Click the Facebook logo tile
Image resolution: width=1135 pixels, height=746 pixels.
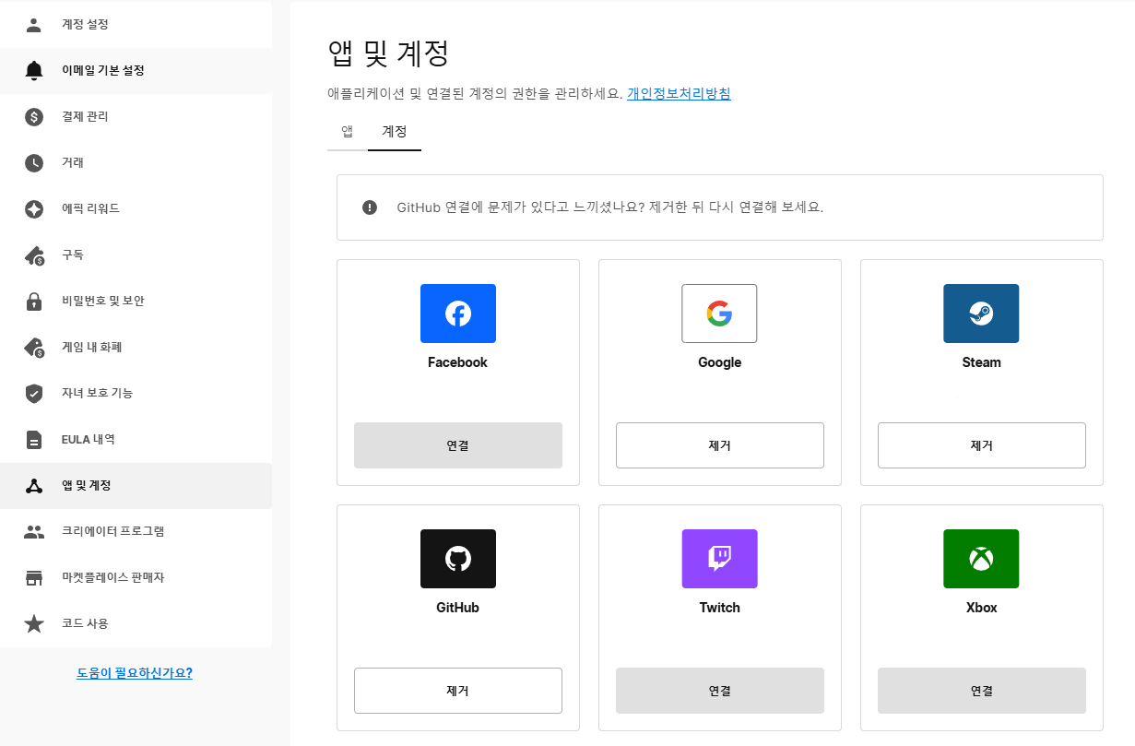pos(458,314)
